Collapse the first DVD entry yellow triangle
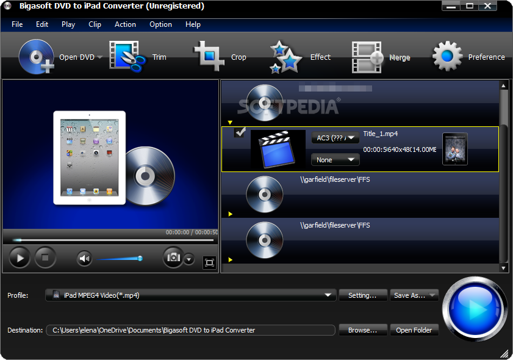Screen dimensions: 513x360 click(x=230, y=123)
